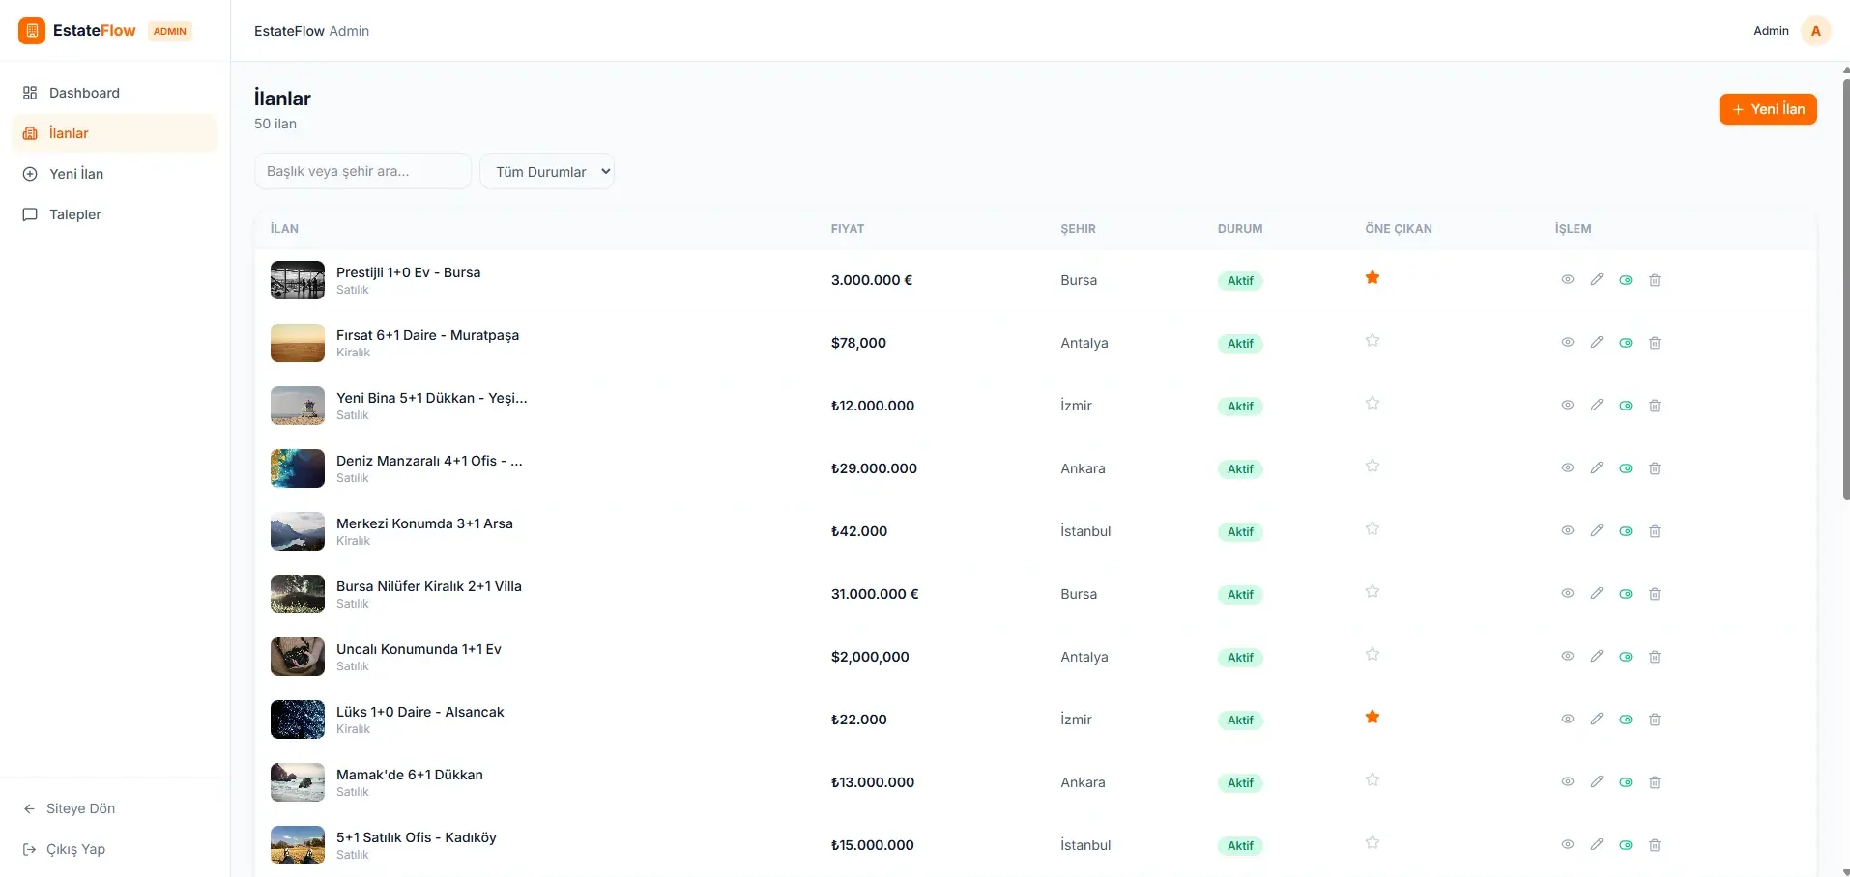Toggle status icon for Yeni Bina 5+1 Dükkan
Image resolution: width=1850 pixels, height=877 pixels.
[1626, 406]
